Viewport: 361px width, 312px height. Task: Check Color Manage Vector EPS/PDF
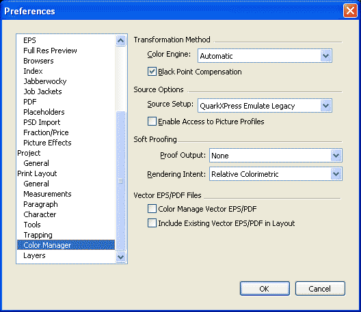(x=152, y=209)
